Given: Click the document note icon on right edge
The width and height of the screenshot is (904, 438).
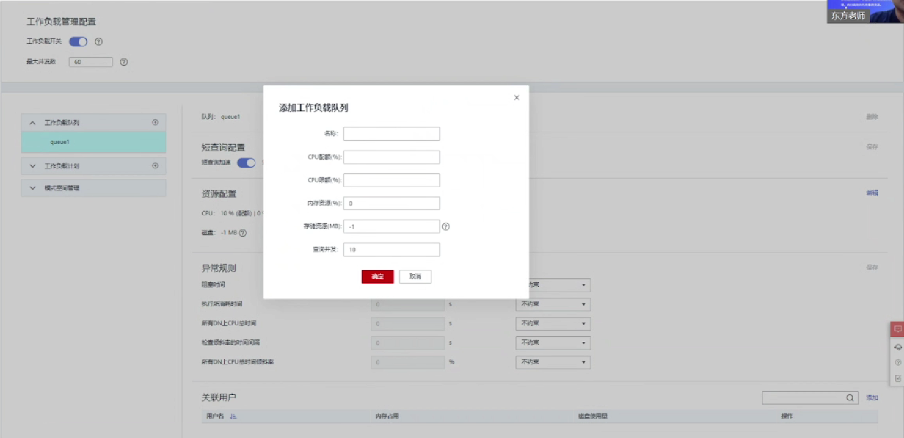Looking at the screenshot, I should [x=898, y=378].
